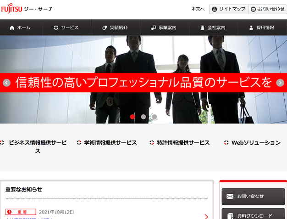Click the 資料ダウンロード button
The width and height of the screenshot is (287, 219).
click(x=254, y=213)
